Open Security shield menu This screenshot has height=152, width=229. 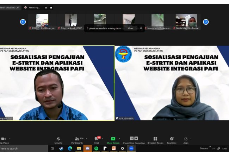click(58, 140)
